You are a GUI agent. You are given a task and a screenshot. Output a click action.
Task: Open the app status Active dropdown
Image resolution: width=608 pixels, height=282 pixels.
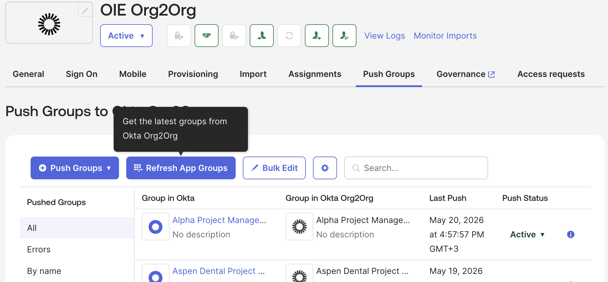[x=126, y=36]
